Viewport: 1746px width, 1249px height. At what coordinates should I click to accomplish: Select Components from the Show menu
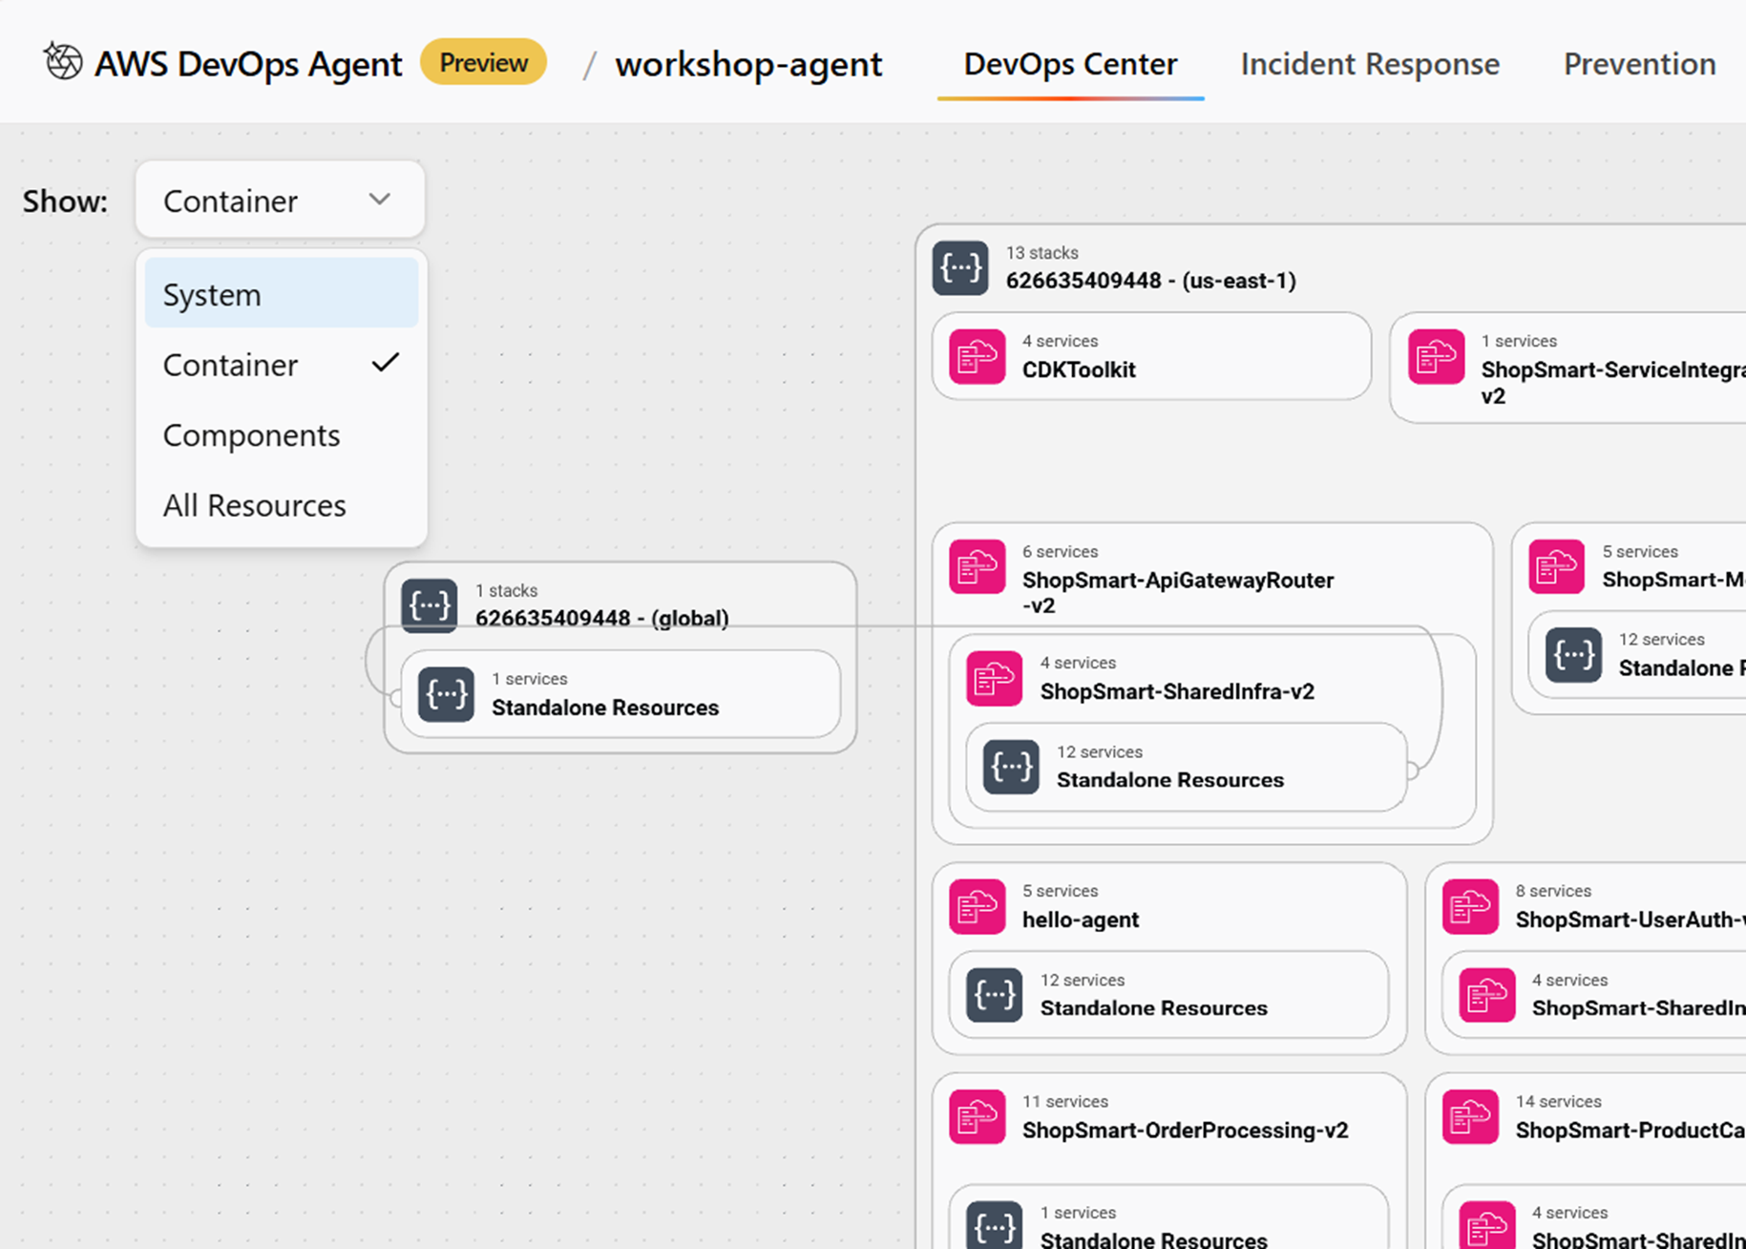coord(282,435)
